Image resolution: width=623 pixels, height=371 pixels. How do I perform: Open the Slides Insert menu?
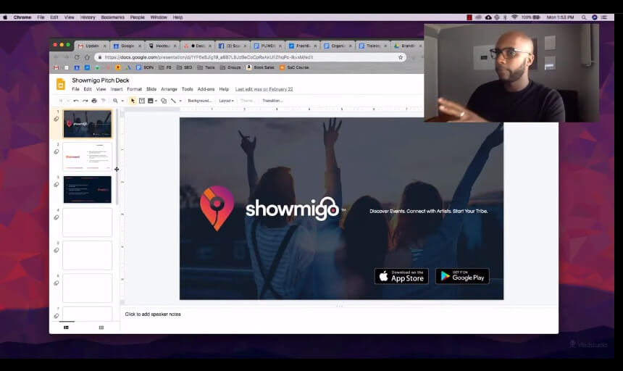(117, 89)
